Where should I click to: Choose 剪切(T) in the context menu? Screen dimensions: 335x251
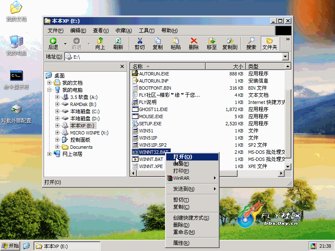pyautogui.click(x=192, y=200)
